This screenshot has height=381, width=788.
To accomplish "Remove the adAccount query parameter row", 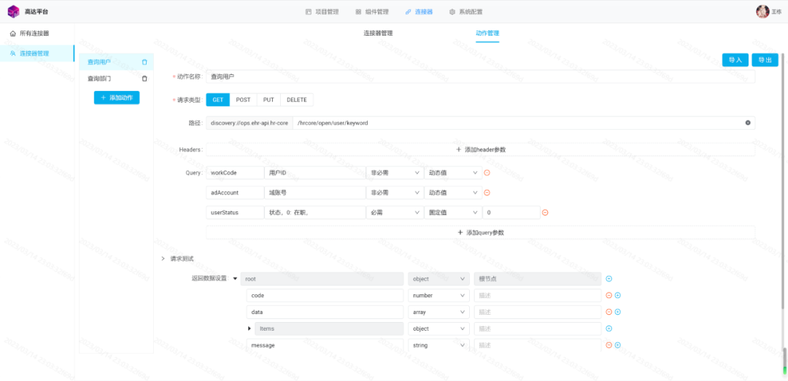I will [x=487, y=193].
